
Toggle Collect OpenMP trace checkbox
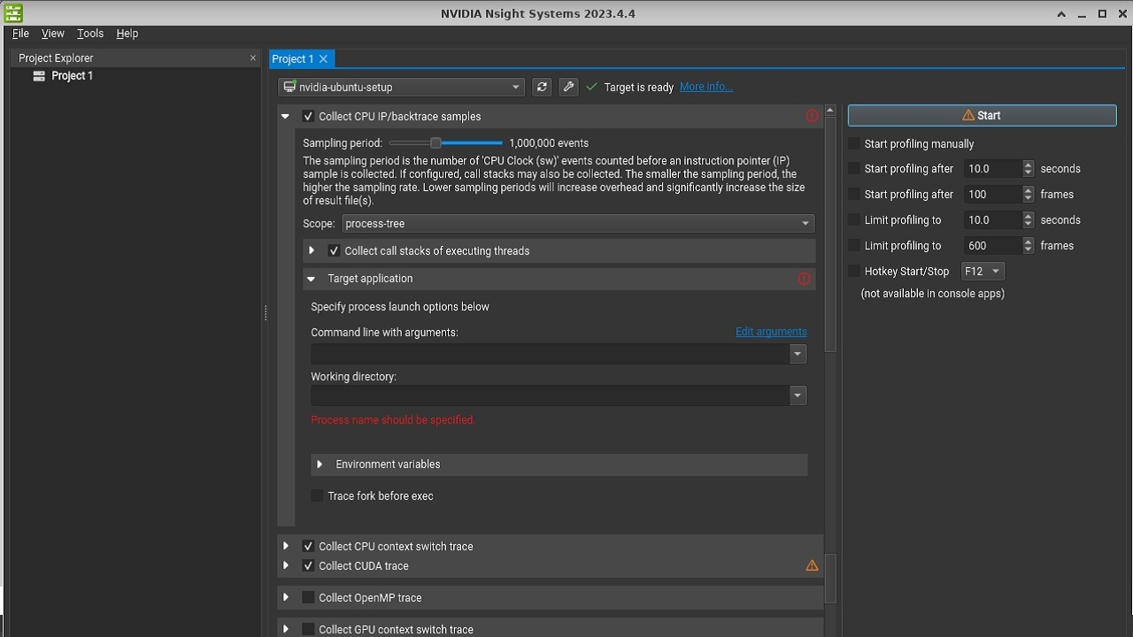tap(308, 598)
